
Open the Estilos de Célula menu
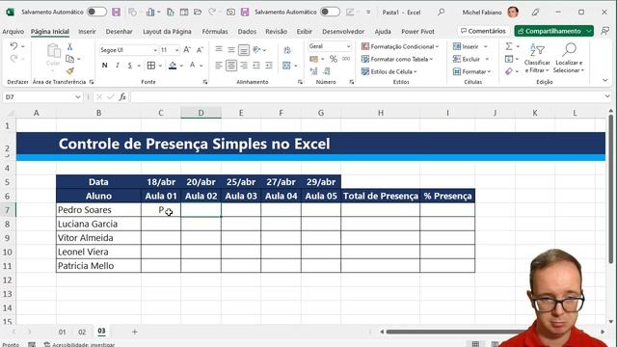click(389, 71)
